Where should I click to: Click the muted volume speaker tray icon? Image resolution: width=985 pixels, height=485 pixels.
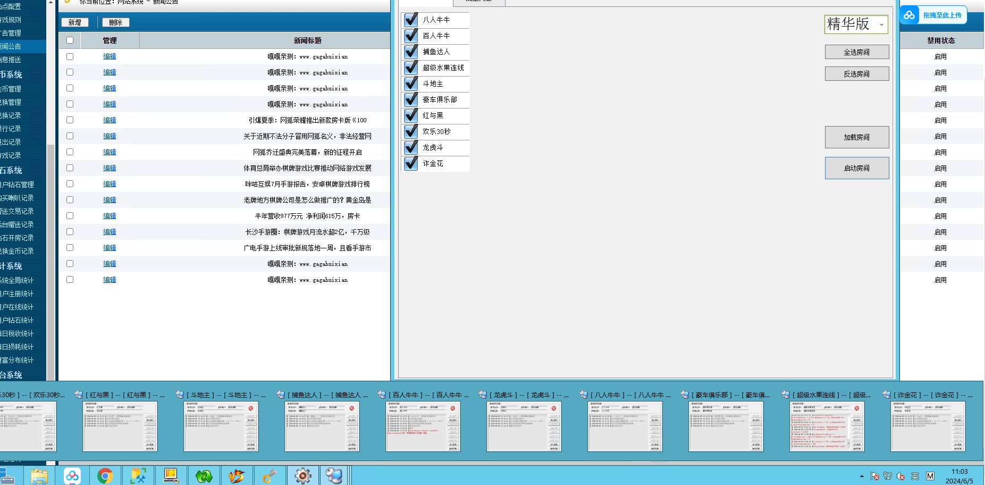(900, 476)
